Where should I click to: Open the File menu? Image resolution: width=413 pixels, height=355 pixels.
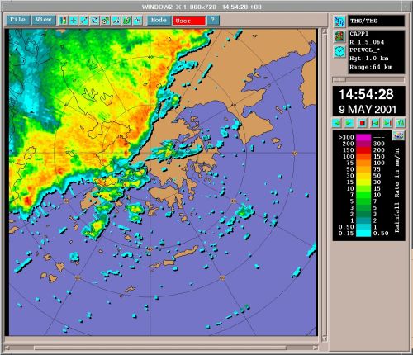[x=18, y=20]
